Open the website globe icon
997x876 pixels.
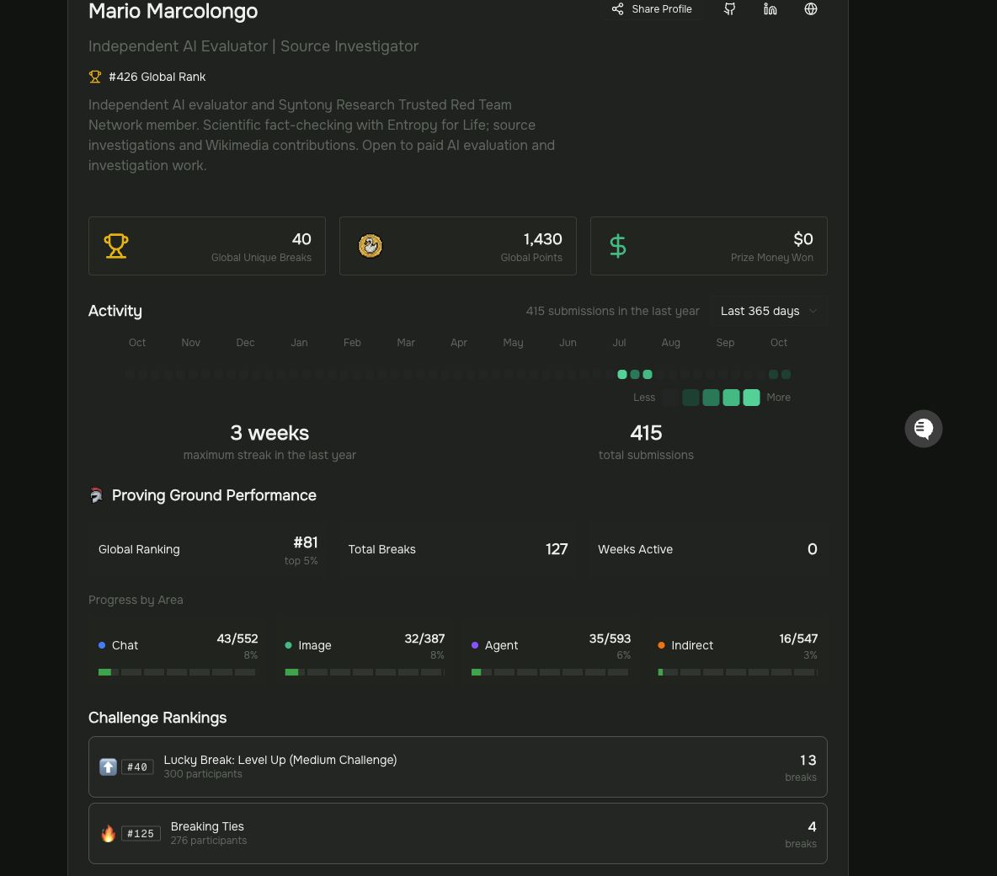pyautogui.click(x=811, y=9)
